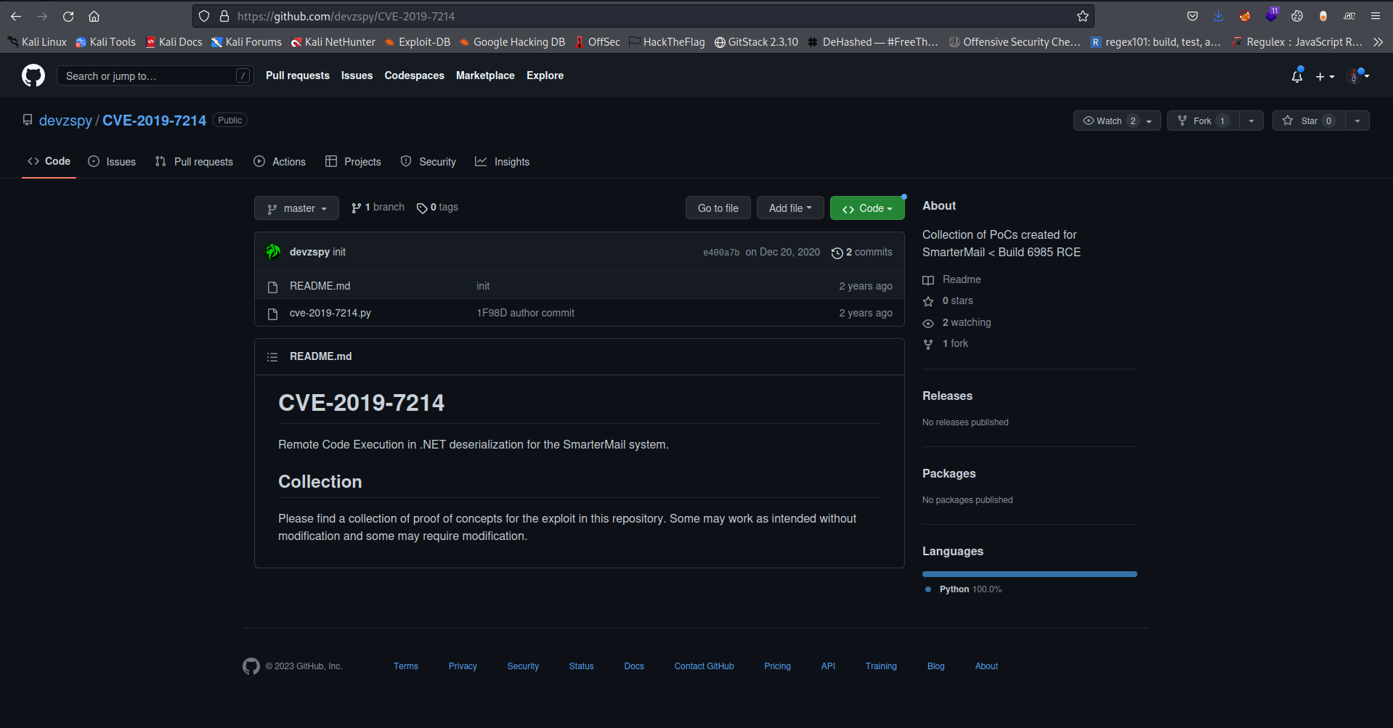Open the Packages heading link
The width and height of the screenshot is (1393, 728).
[949, 473]
